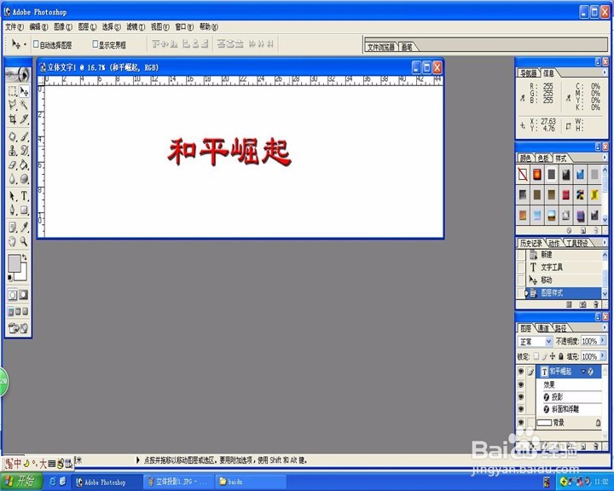614x491 pixels.
Task: Select the Shape tool
Action: [x=24, y=210]
